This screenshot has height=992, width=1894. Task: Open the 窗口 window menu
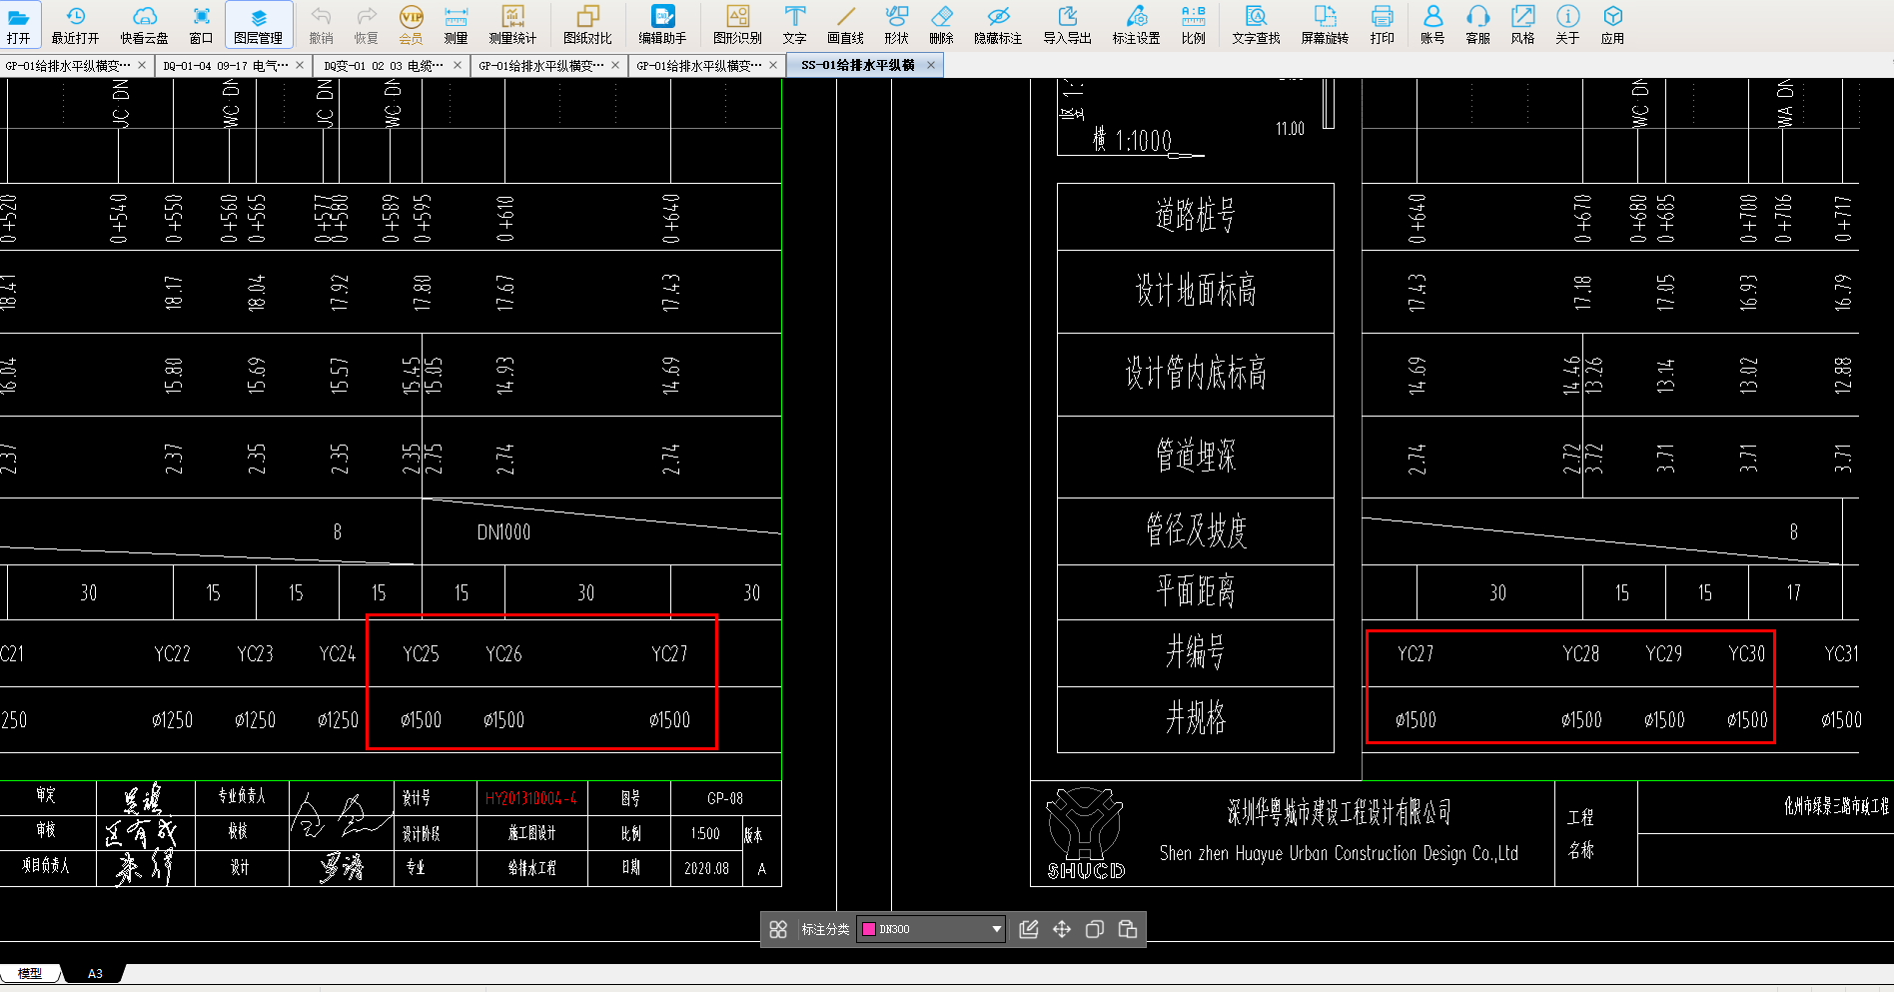201,25
